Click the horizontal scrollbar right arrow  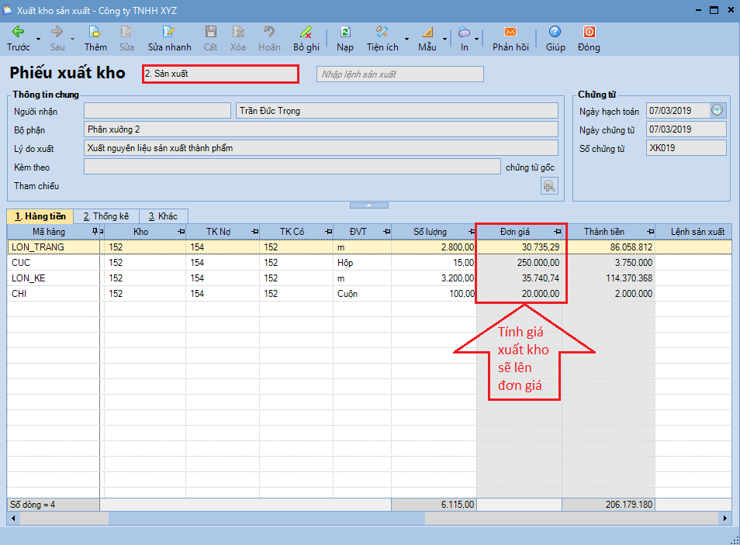pos(725,518)
